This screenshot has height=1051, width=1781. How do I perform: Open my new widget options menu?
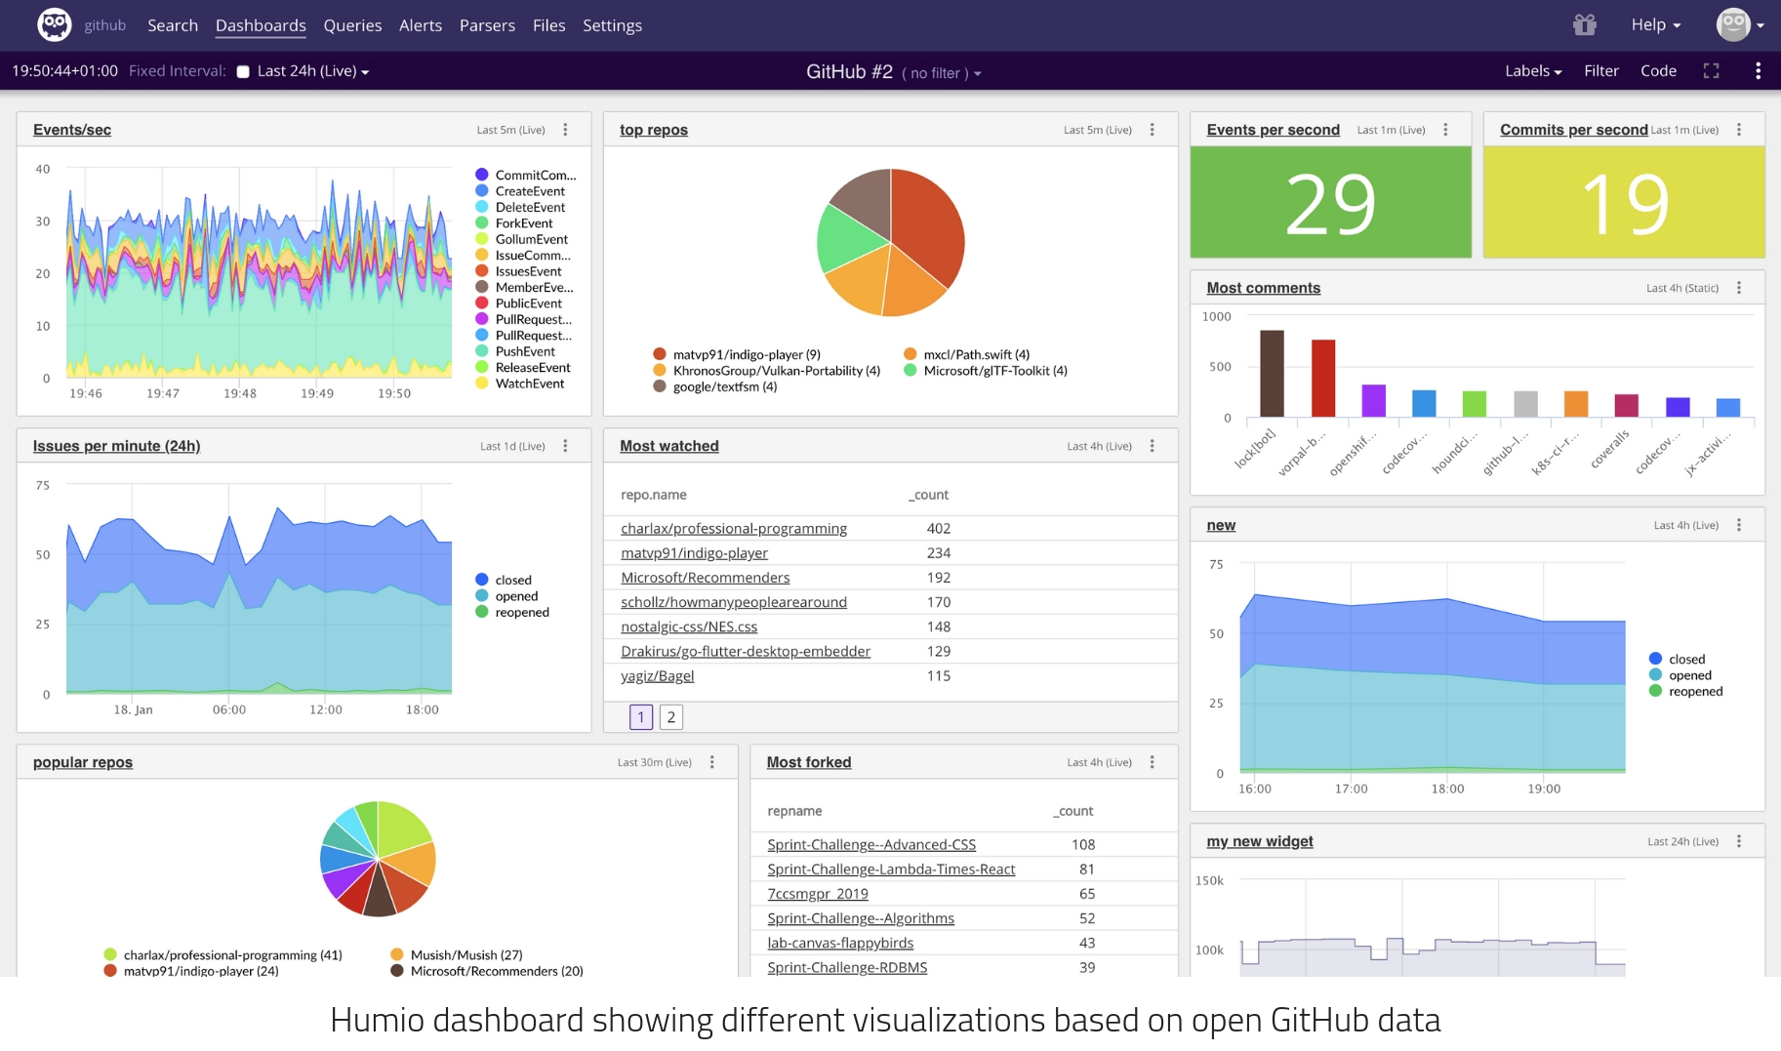pos(1739,841)
